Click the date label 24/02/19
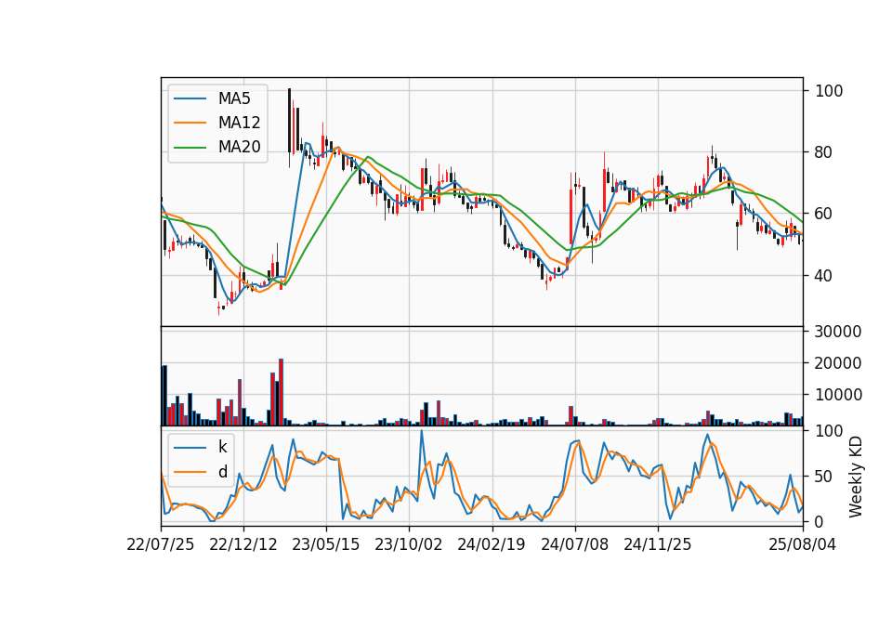The width and height of the screenshot is (892, 641). 492,544
